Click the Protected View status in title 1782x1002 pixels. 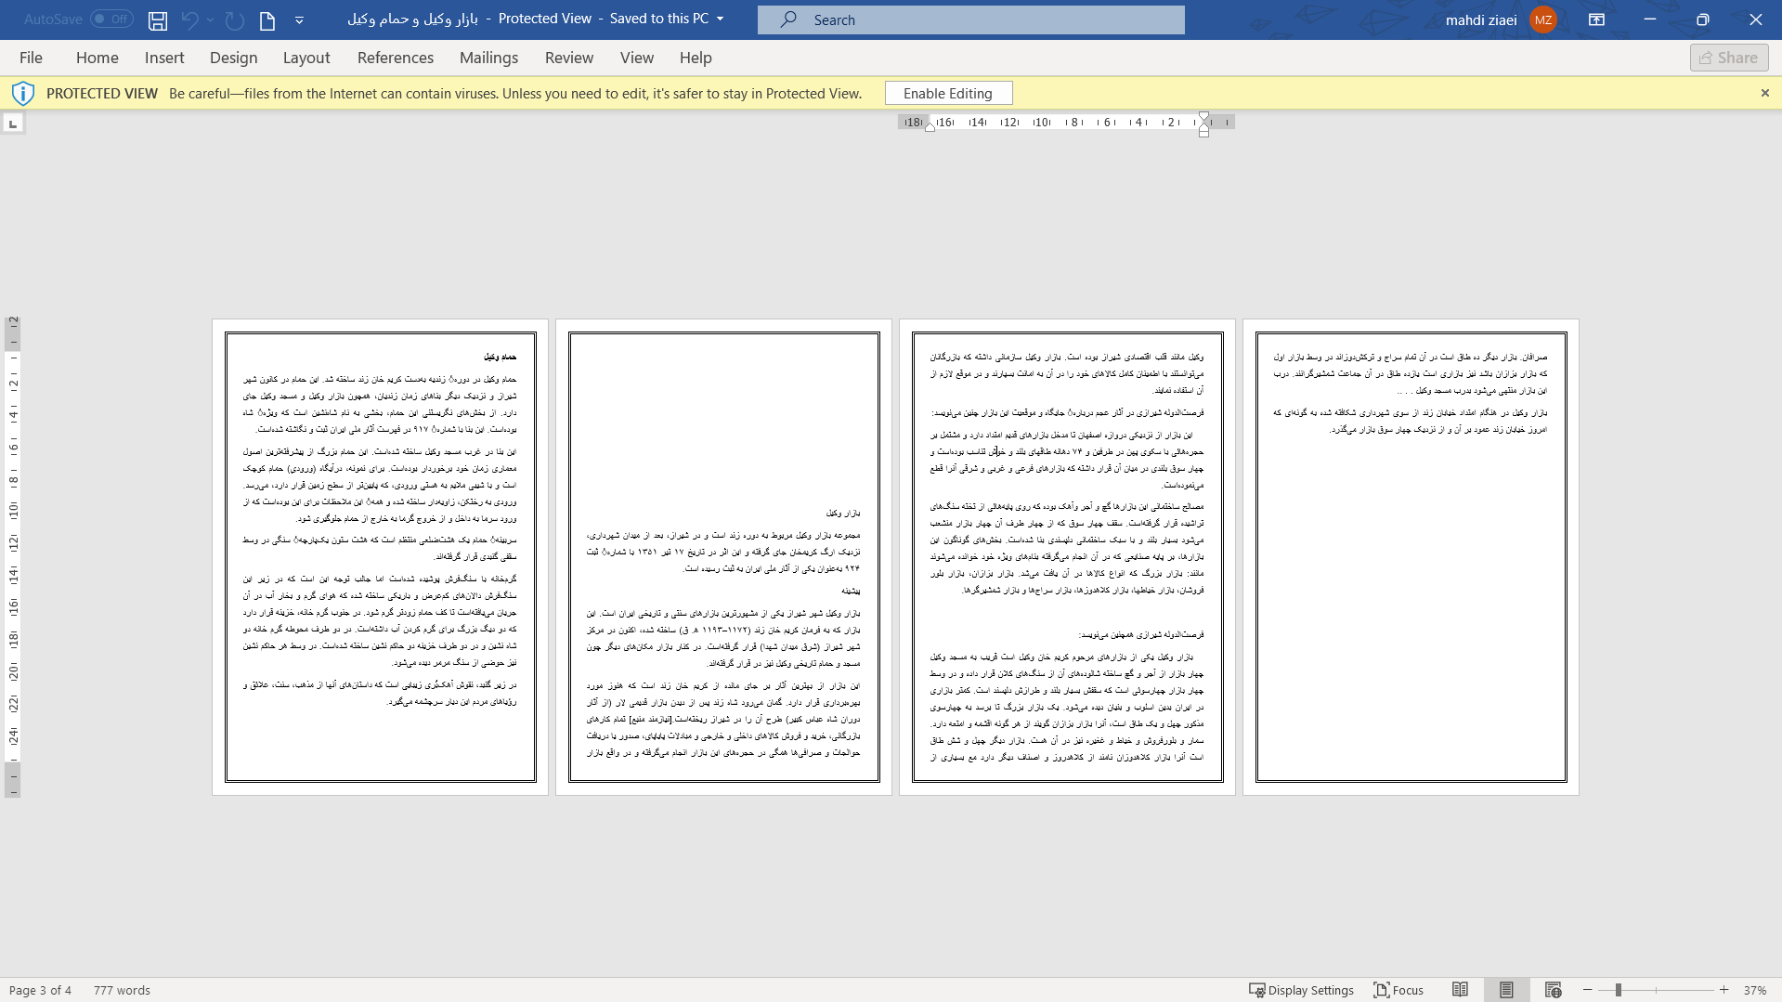click(544, 19)
